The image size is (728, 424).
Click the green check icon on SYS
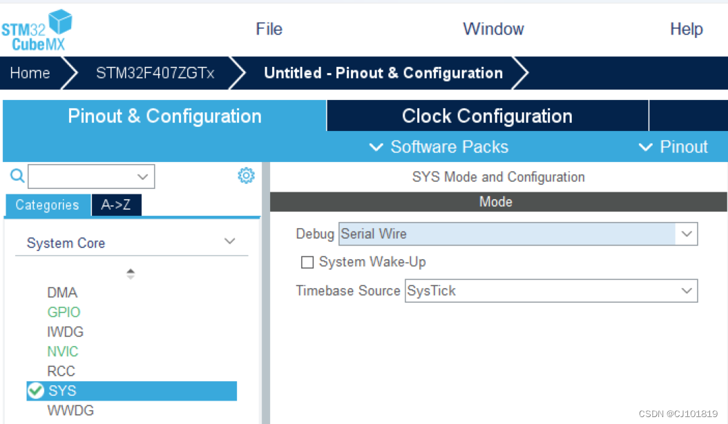[36, 391]
